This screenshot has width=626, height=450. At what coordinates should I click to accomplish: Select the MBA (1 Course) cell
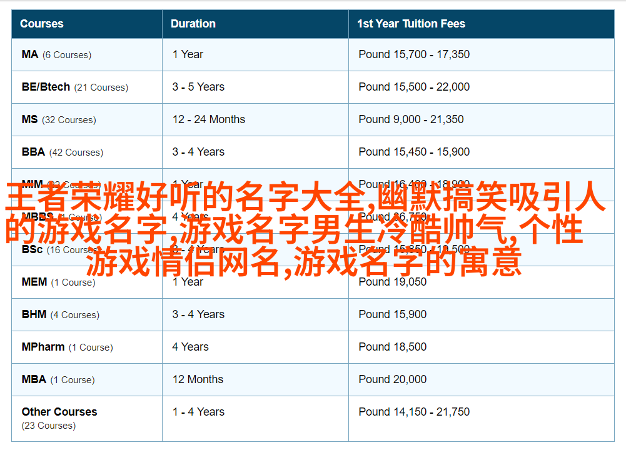click(x=87, y=380)
